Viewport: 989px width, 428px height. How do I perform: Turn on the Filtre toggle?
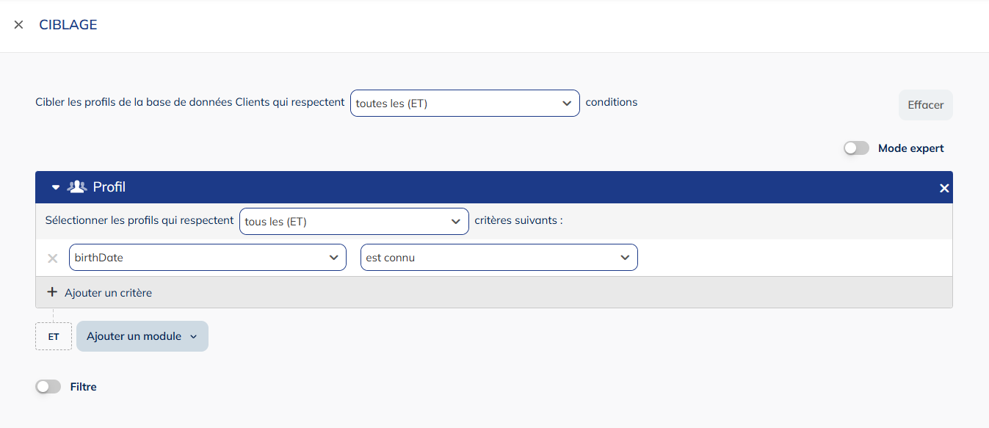pyautogui.click(x=48, y=387)
